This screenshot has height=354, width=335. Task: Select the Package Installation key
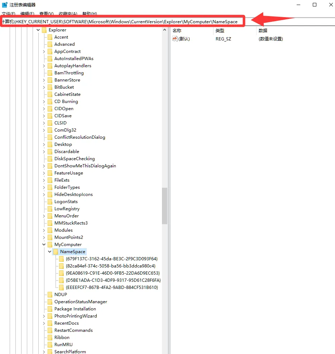click(75, 309)
